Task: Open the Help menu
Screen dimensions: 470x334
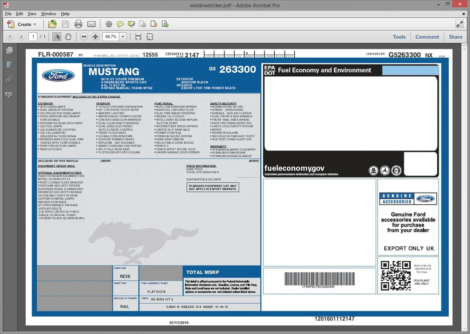Action: pos(65,14)
